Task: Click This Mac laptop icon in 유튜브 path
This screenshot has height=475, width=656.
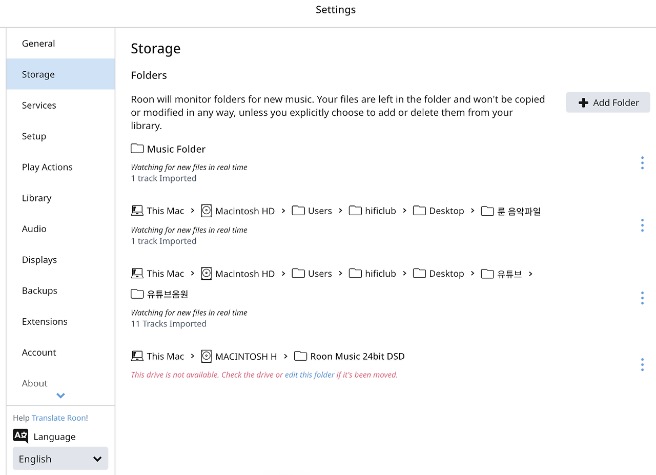Action: tap(137, 274)
